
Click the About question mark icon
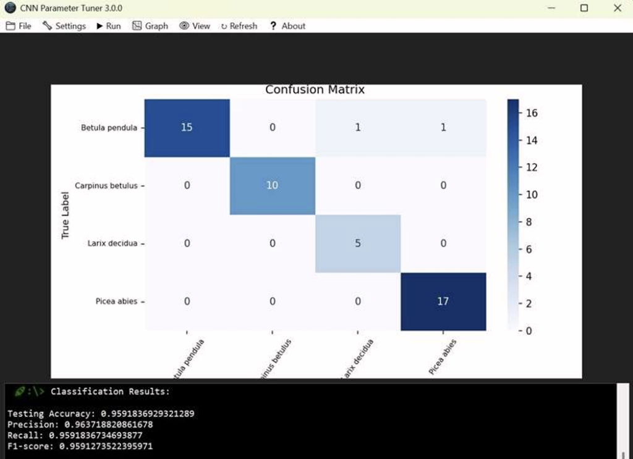click(273, 26)
